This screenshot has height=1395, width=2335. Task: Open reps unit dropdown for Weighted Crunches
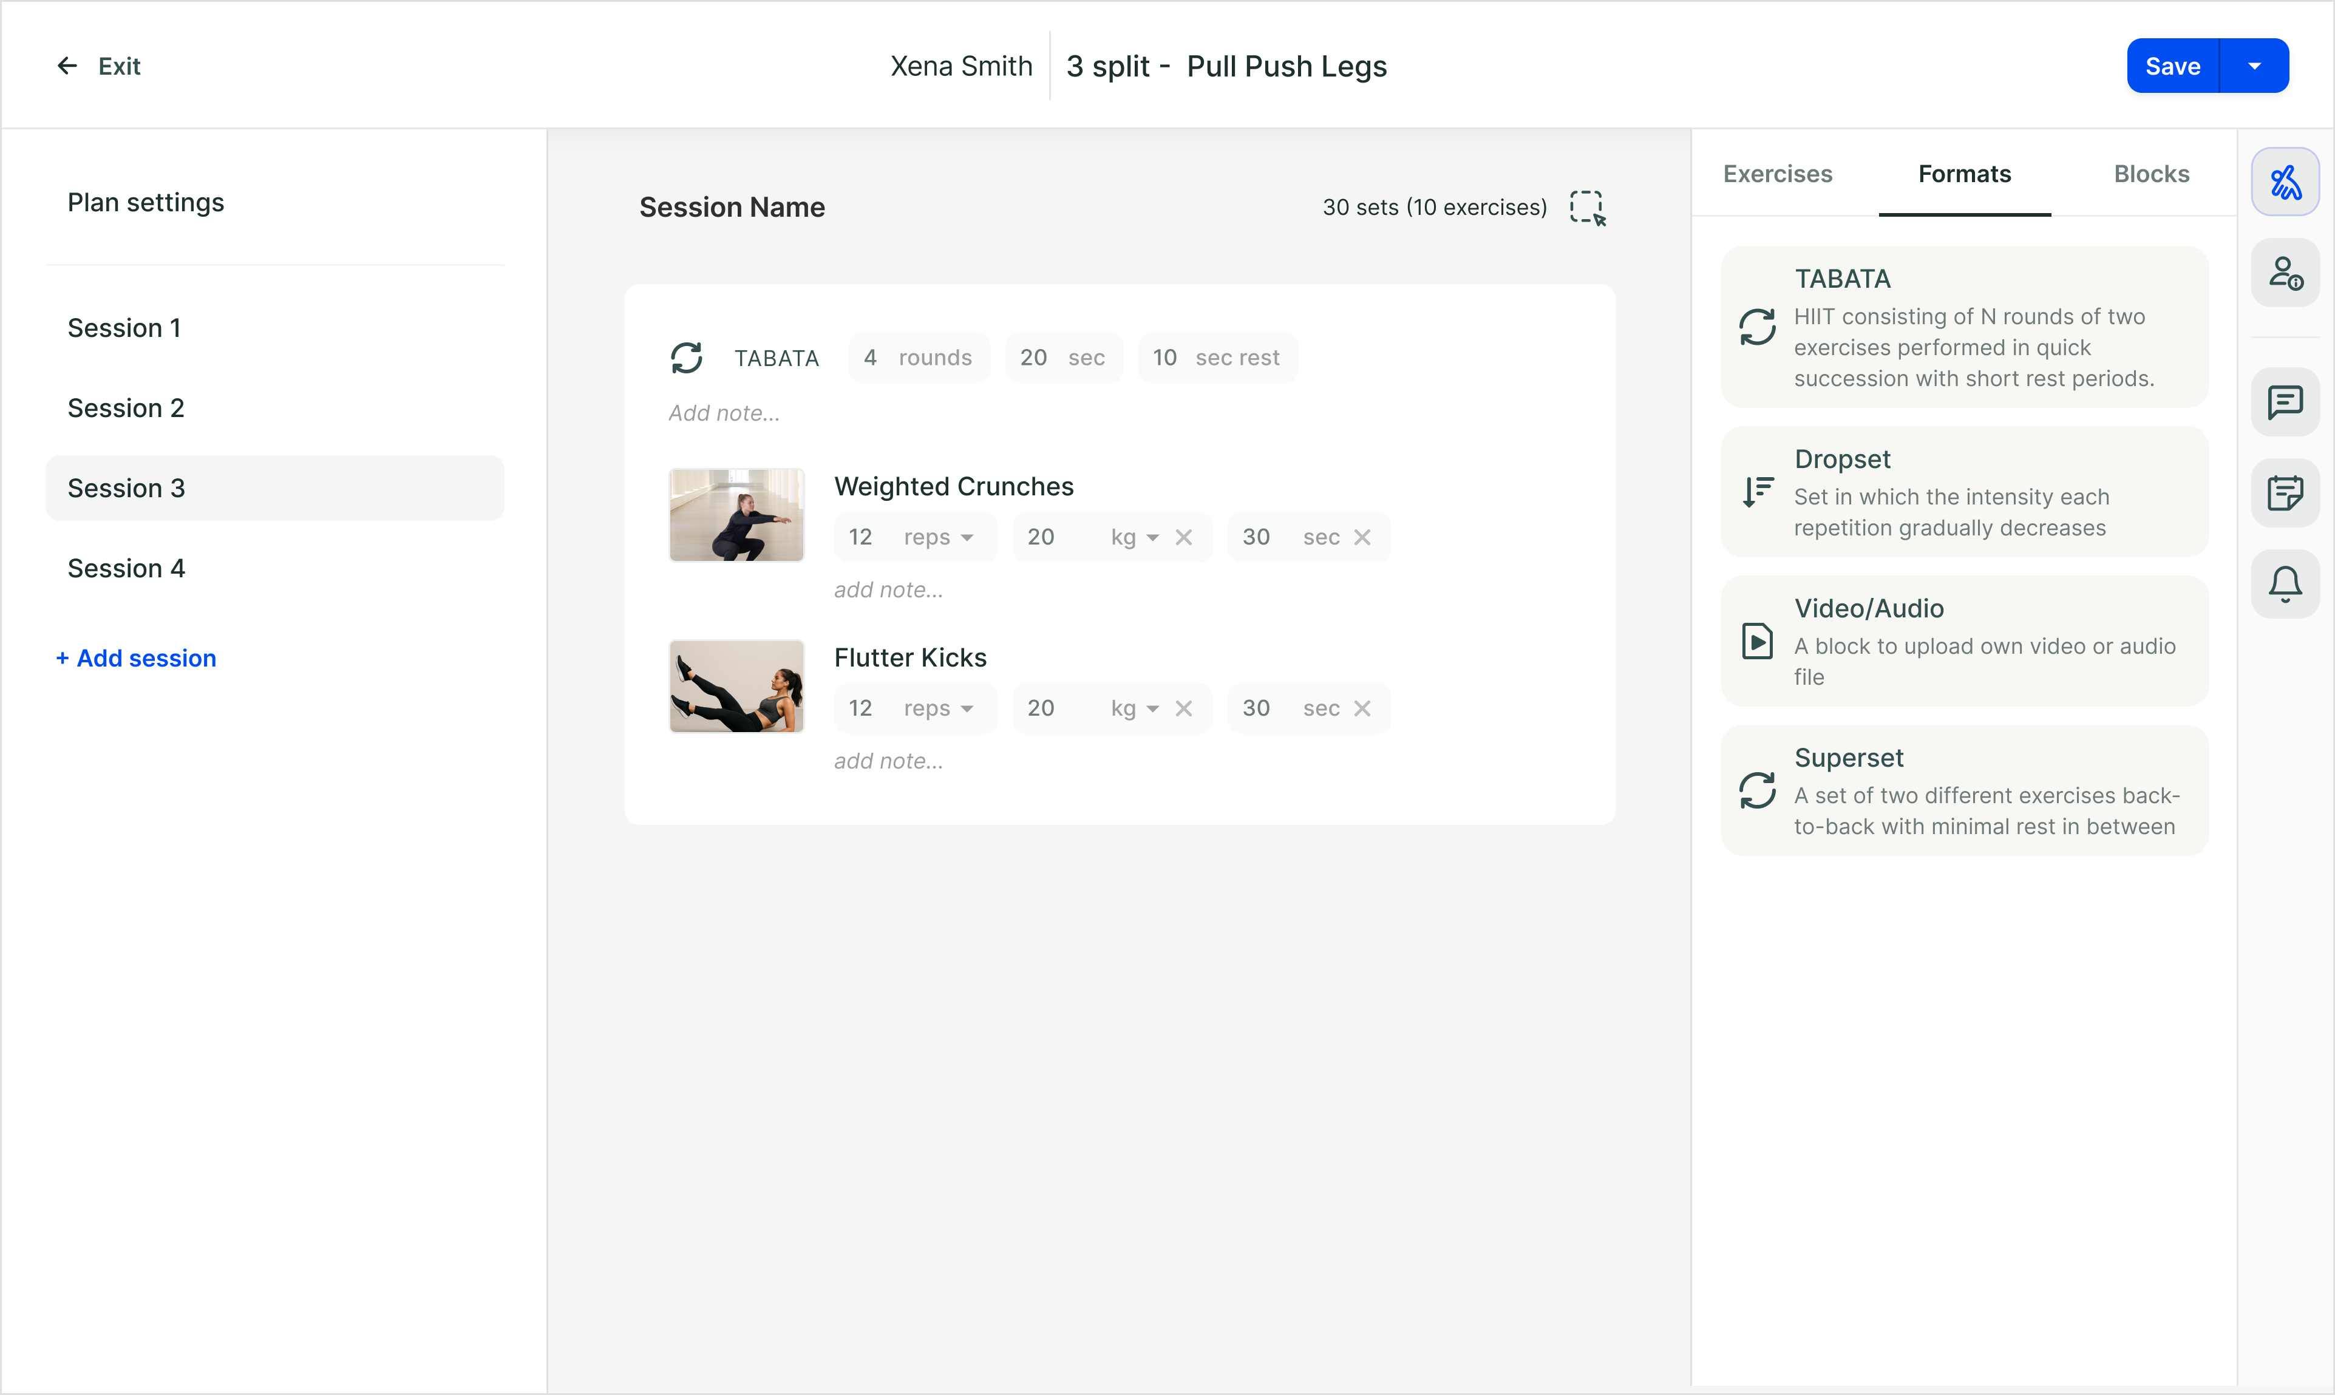(x=967, y=538)
